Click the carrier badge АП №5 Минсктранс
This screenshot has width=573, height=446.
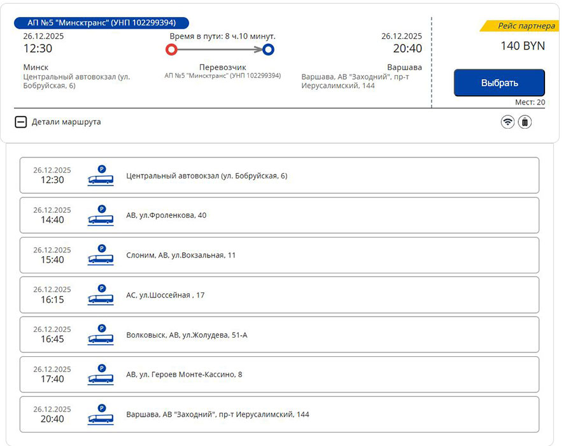101,23
